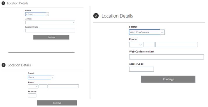Click the area code field in the Web Conference form
The height and width of the screenshot is (107, 208).
(x=149, y=45)
